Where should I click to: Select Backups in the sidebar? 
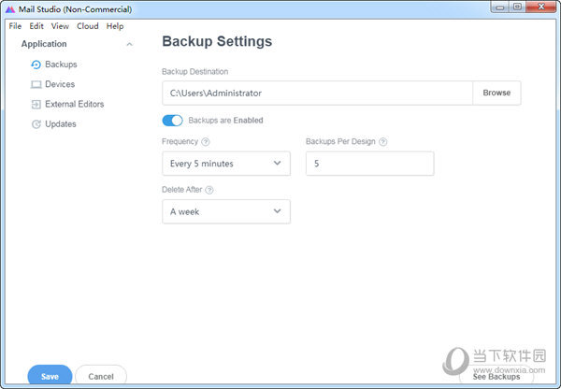click(61, 65)
